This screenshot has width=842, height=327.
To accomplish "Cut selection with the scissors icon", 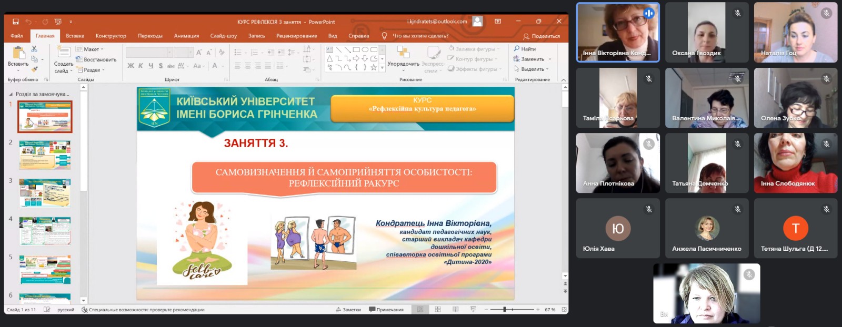I will pyautogui.click(x=34, y=48).
